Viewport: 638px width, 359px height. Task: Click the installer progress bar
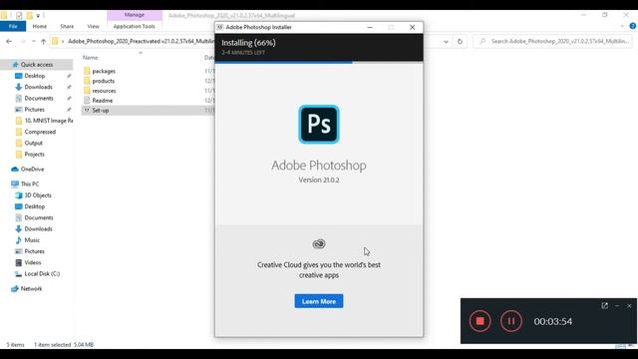(x=319, y=62)
